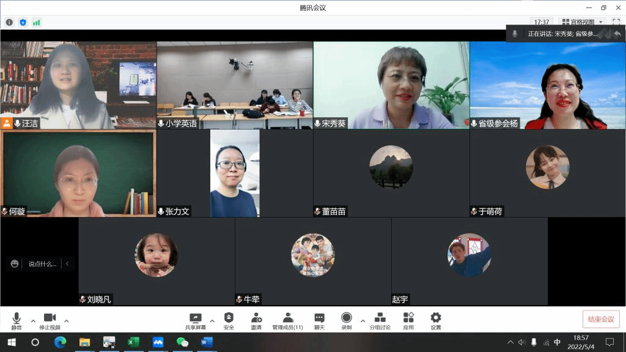Select 宋秀葵's video thumbnail
Screen dimensions: 626x352
(391, 85)
